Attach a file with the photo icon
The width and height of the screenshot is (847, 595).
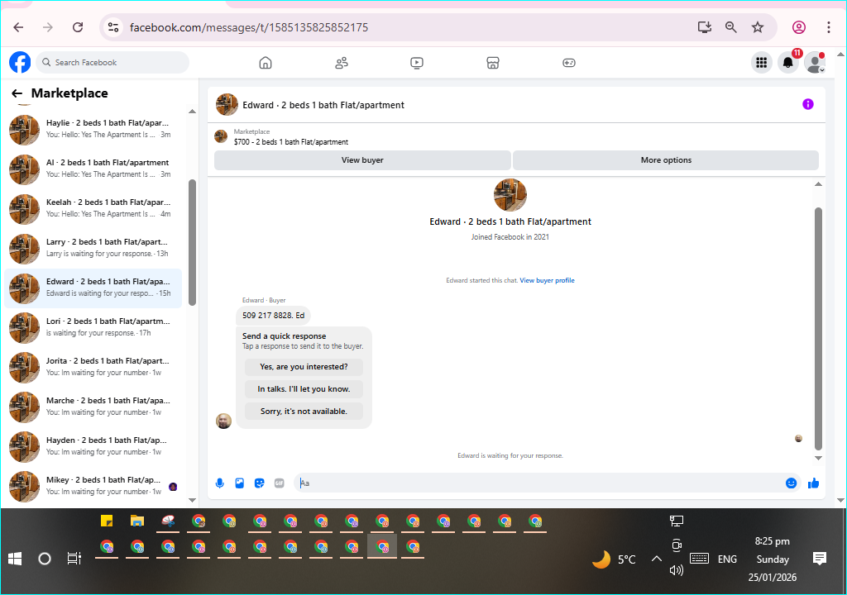click(240, 483)
